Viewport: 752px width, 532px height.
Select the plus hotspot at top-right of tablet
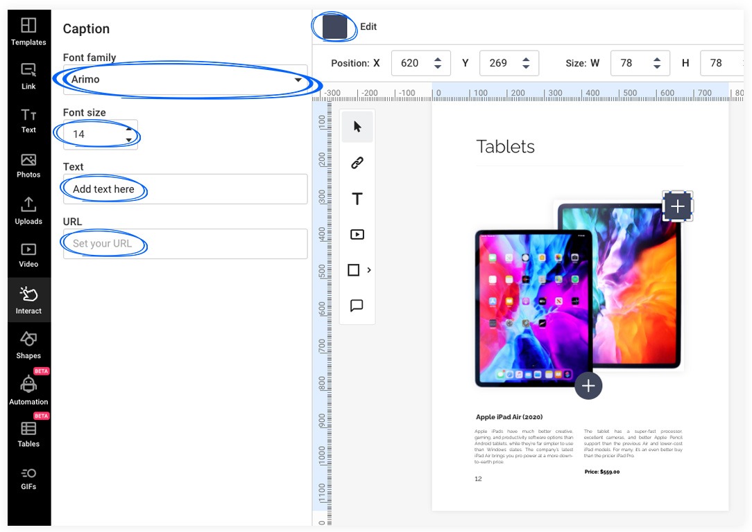678,206
